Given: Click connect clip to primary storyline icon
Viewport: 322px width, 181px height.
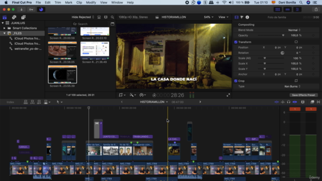Looking at the screenshot, I should pos(26,102).
